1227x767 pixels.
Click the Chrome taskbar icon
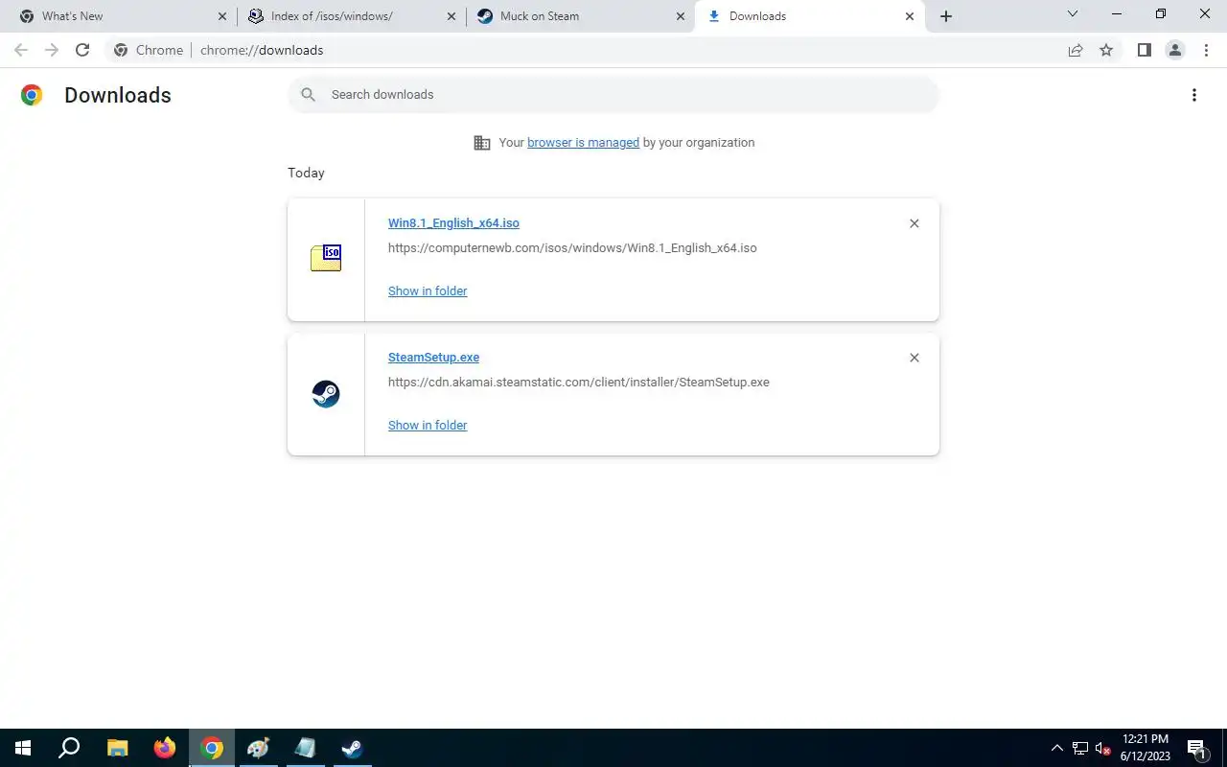click(x=212, y=748)
